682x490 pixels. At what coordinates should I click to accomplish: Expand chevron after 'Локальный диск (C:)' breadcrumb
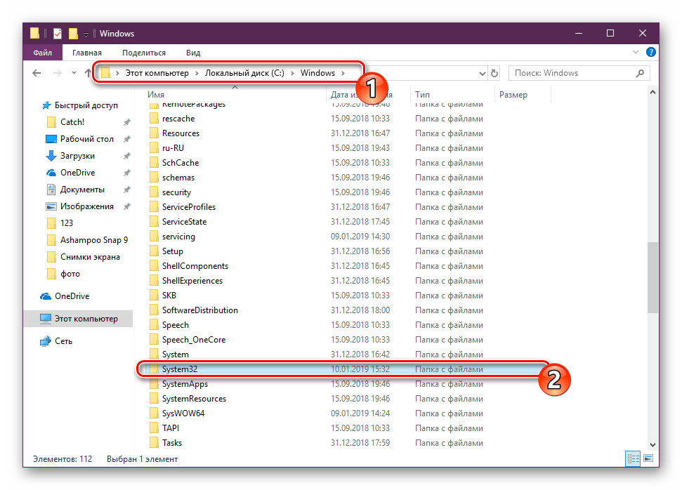click(x=292, y=73)
